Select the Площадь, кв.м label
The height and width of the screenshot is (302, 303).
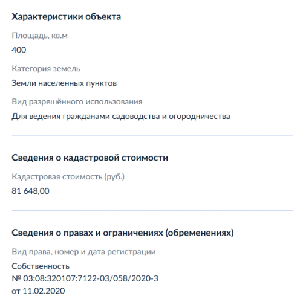(x=39, y=36)
